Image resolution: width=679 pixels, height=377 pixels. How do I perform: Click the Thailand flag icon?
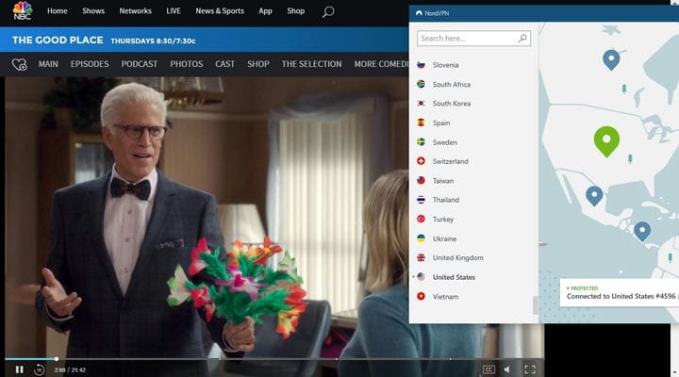(421, 200)
